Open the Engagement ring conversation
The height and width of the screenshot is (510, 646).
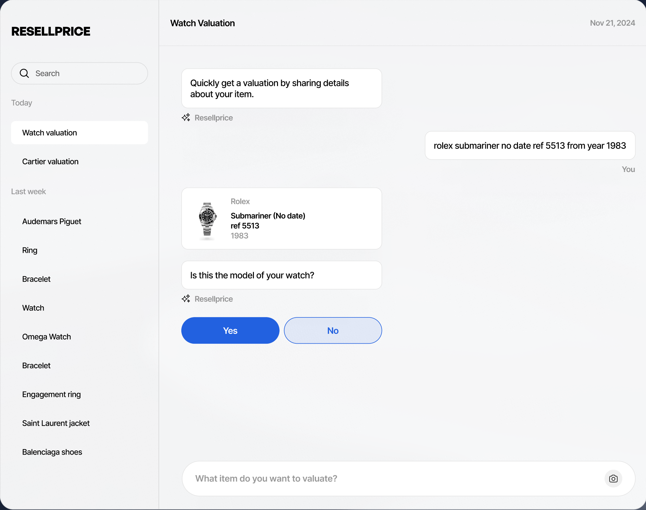(51, 394)
